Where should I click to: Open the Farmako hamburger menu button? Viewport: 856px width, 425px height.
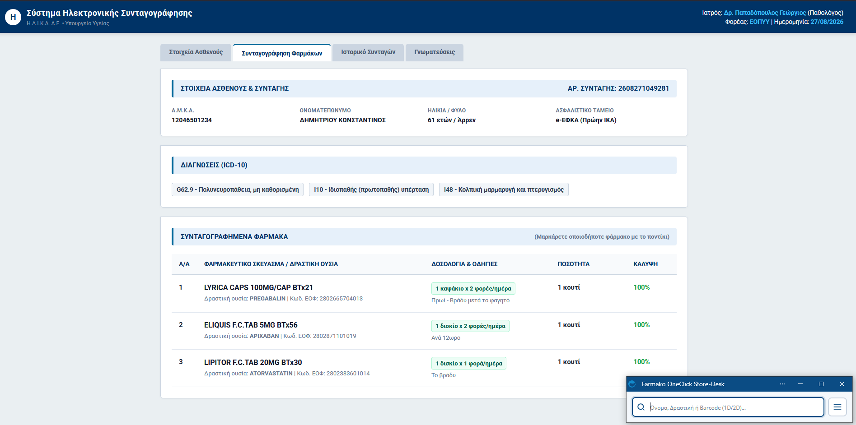[x=837, y=407]
